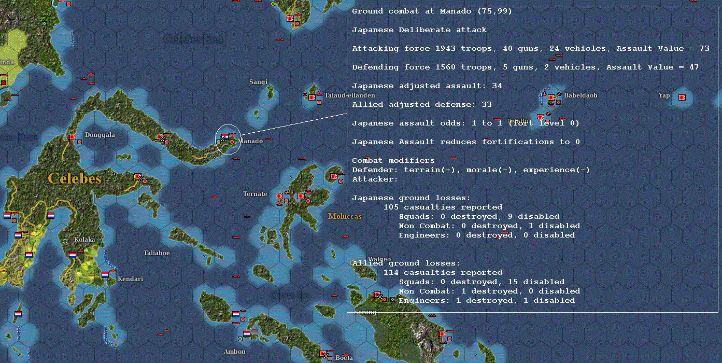The height and width of the screenshot is (363, 722).
Task: Select 'Japanese assault odds: 1 to 1' line
Action: (466, 123)
